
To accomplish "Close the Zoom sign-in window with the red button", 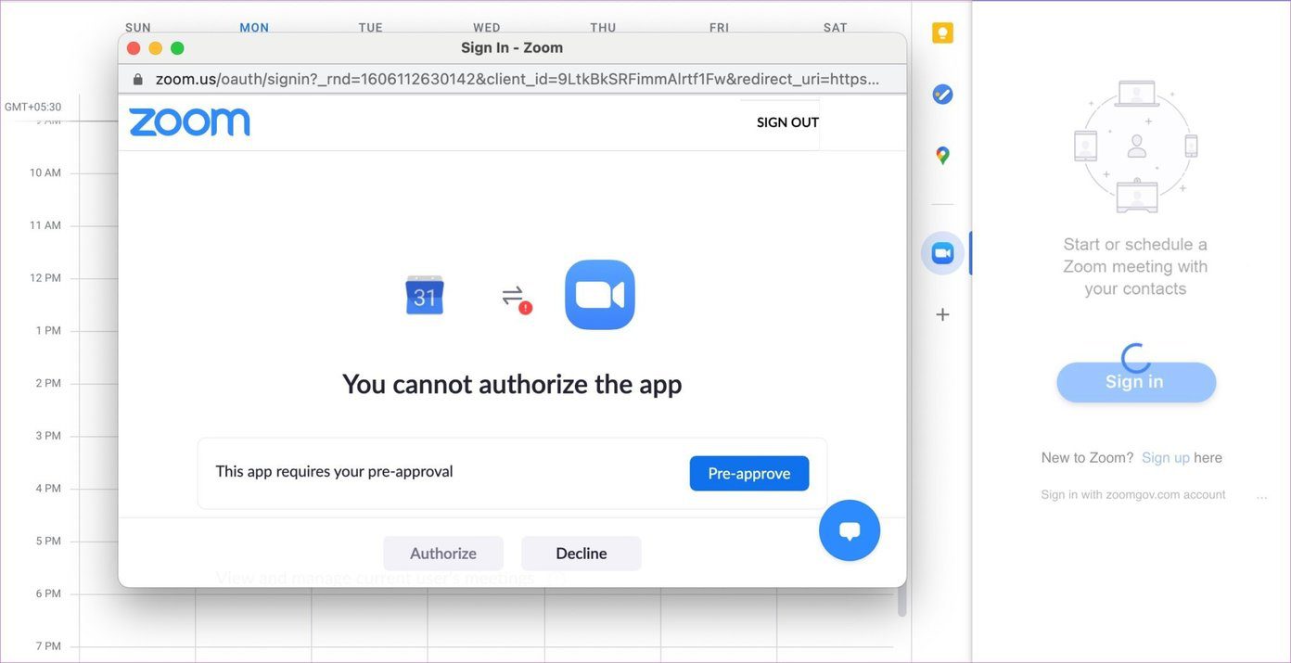I will click(134, 48).
